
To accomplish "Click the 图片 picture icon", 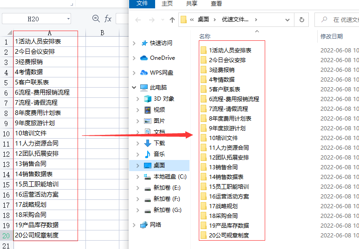I will (148, 121).
